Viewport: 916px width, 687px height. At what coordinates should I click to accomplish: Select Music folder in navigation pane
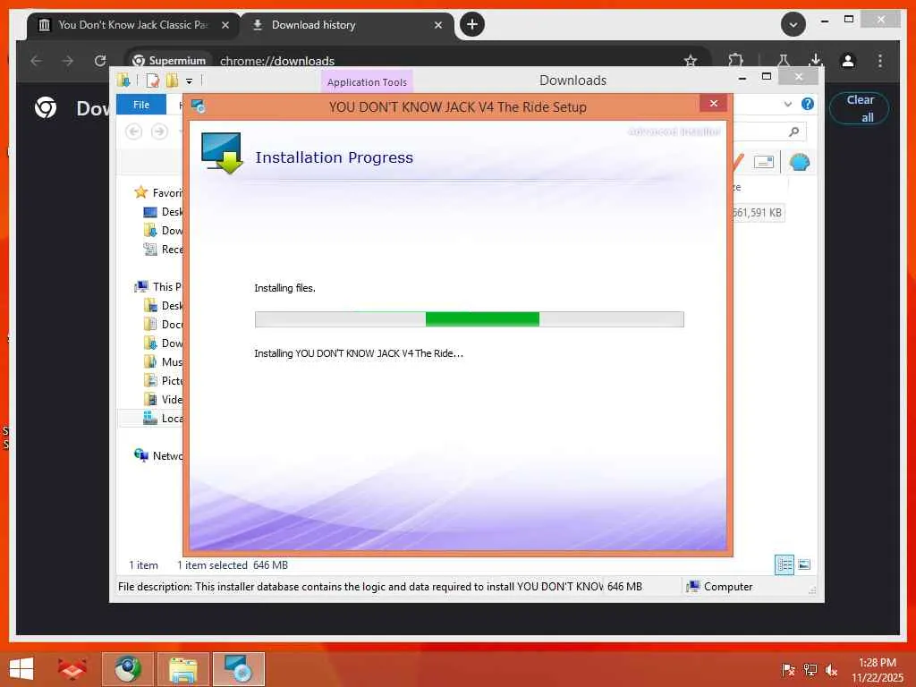pyautogui.click(x=163, y=361)
